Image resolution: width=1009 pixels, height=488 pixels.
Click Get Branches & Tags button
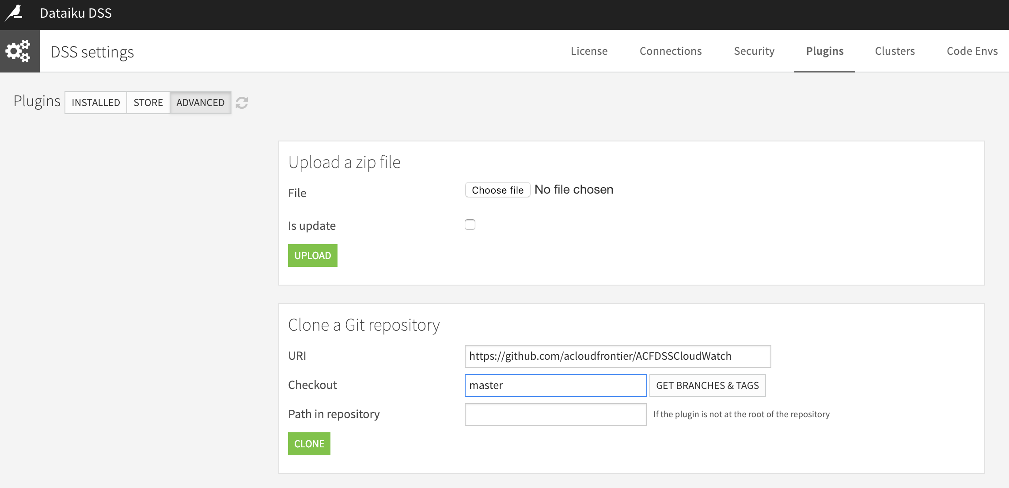[707, 385]
